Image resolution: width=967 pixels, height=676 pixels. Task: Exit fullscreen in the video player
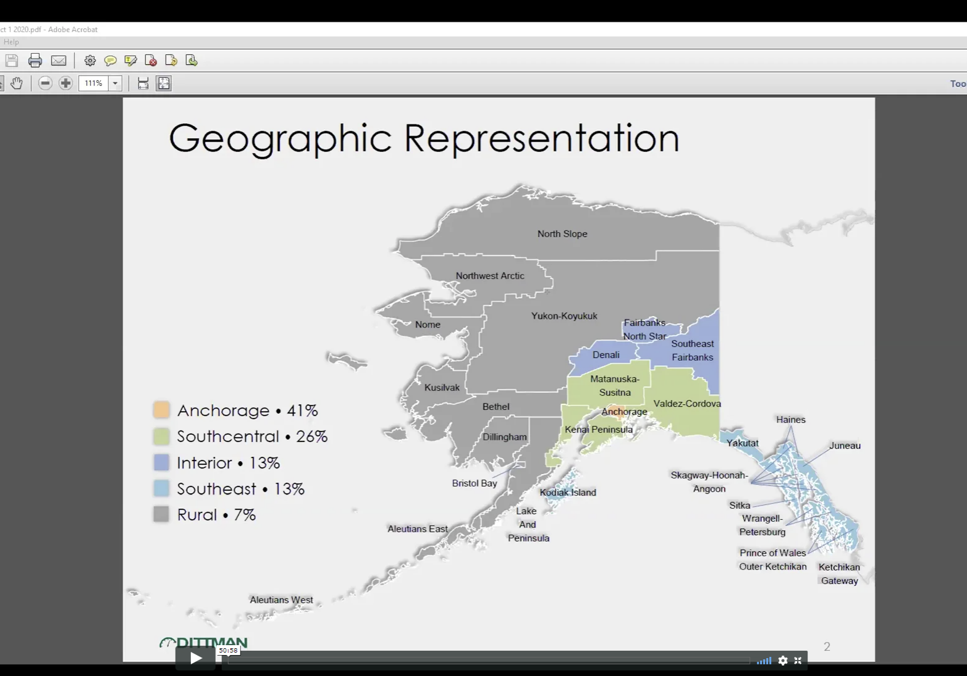click(798, 661)
